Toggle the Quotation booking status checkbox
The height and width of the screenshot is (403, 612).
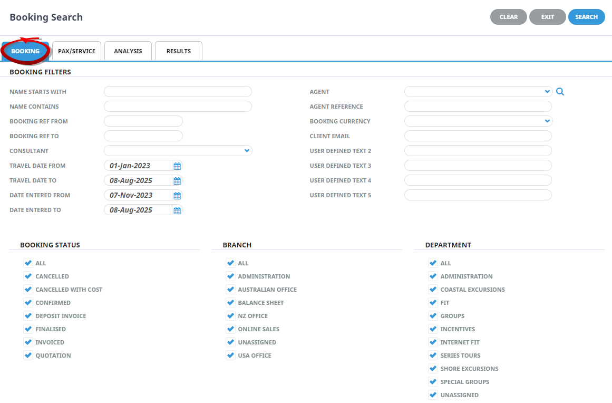28,356
